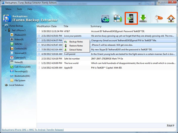Viewport: 178px width, 133px height.
Task: Select the Love your parents note
Action: point(73,36)
